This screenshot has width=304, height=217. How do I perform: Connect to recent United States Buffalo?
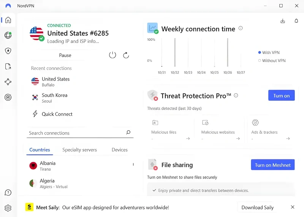click(79, 82)
